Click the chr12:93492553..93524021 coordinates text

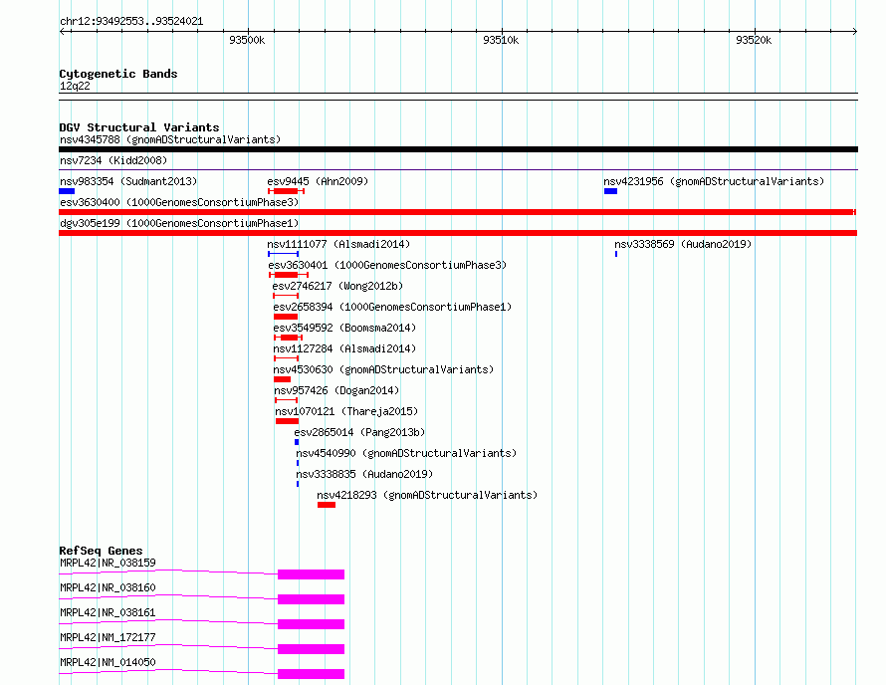[x=131, y=22]
